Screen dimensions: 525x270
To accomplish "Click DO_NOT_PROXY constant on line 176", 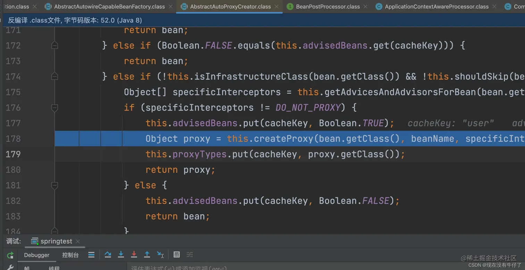I will [x=308, y=107].
